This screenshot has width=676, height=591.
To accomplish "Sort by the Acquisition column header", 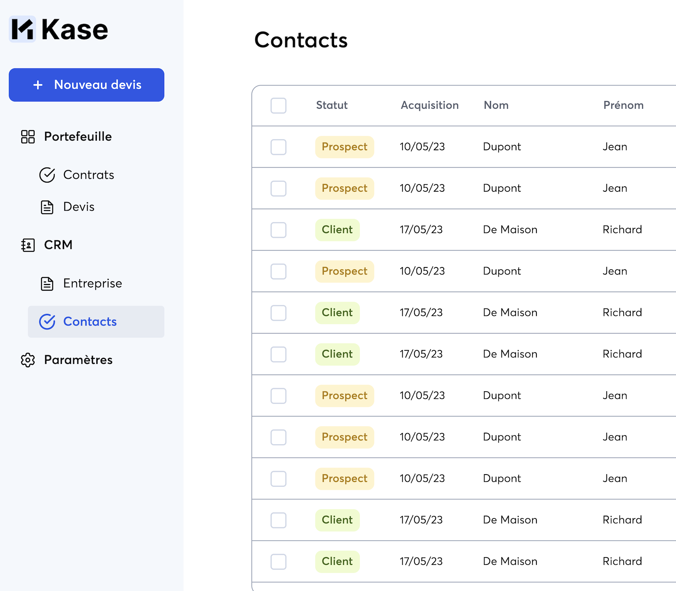I will point(430,105).
